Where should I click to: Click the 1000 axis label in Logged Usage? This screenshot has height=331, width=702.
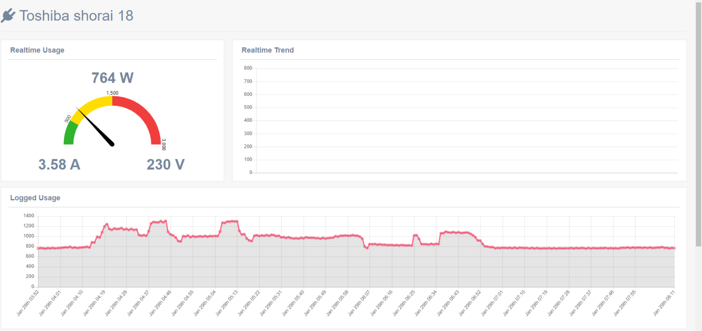point(29,236)
